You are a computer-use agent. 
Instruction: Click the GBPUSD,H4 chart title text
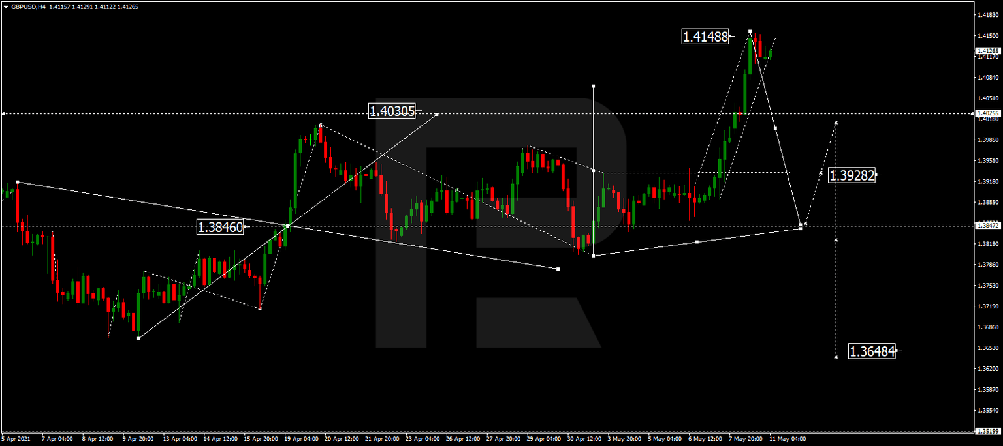click(29, 5)
